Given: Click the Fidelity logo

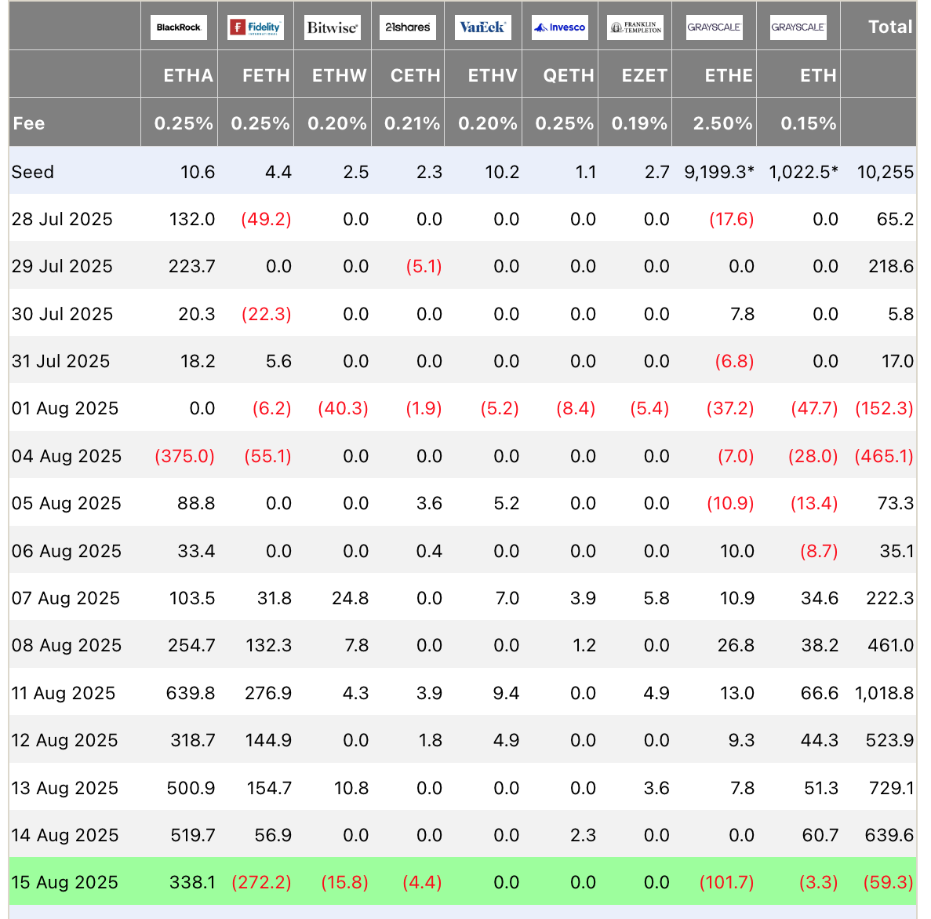Looking at the screenshot, I should [x=256, y=27].
